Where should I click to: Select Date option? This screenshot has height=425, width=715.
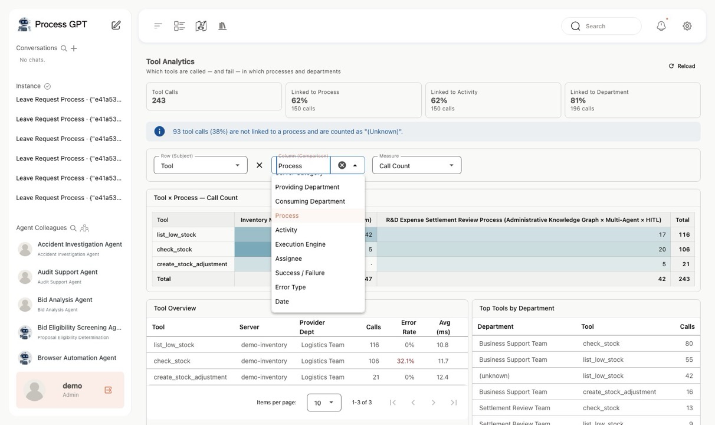(318, 302)
